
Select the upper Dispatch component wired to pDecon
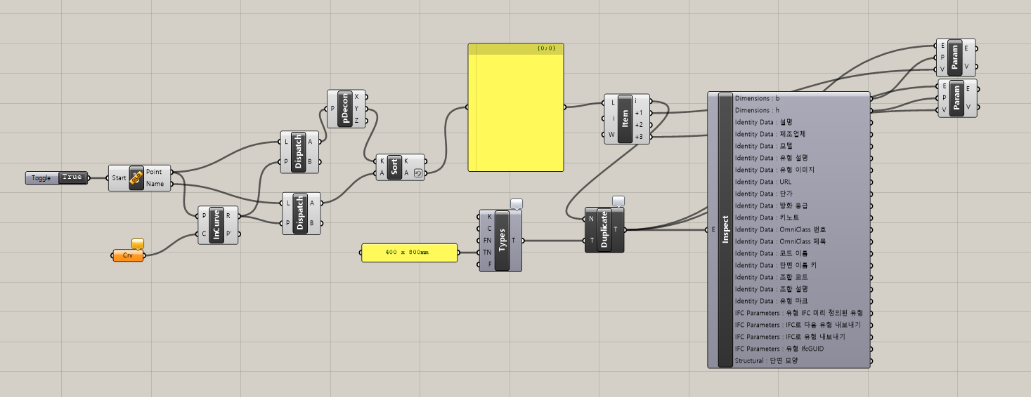(x=299, y=152)
